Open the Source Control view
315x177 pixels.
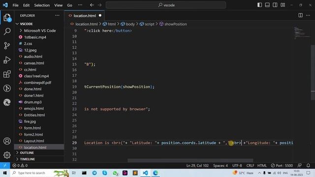tap(7, 46)
